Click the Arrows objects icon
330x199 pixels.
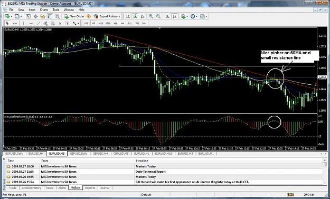pos(74,23)
